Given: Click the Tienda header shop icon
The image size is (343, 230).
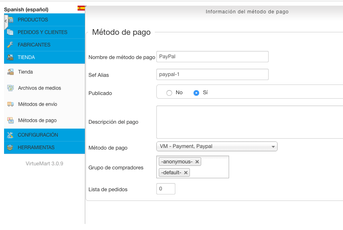Looking at the screenshot, I should [x=10, y=57].
